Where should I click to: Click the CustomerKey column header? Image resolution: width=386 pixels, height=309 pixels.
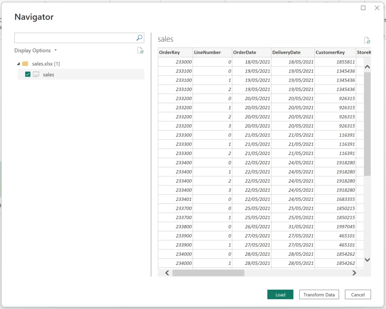click(x=335, y=52)
